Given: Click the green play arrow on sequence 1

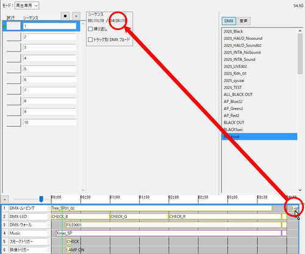Looking at the screenshot, I should click(x=4, y=26).
